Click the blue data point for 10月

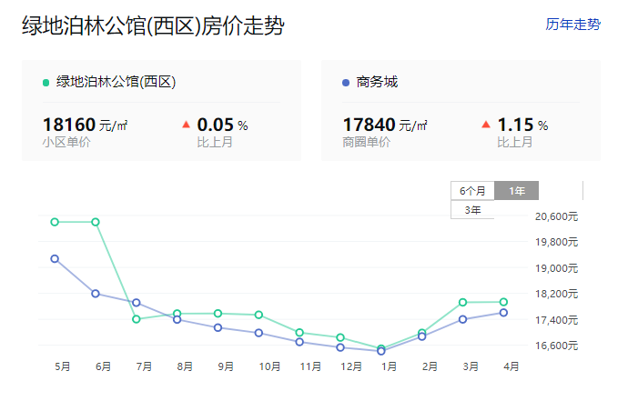point(258,333)
